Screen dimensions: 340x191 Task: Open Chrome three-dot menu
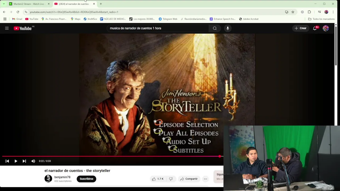333,12
